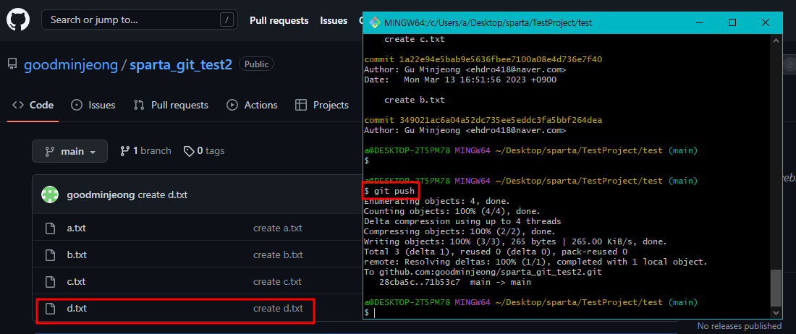Open goodminjeong author link in commit row
Image resolution: width=796 pixels, height=334 pixels.
101,195
